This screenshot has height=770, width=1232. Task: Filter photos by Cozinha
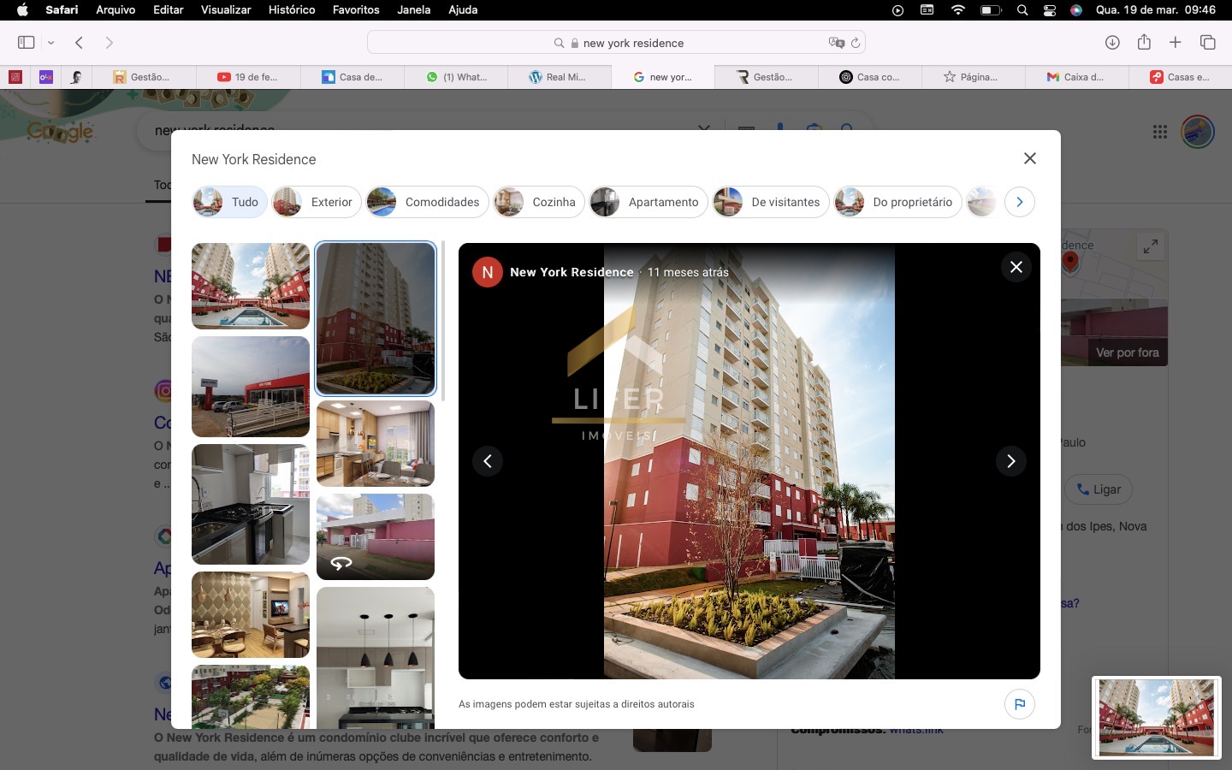coord(538,202)
